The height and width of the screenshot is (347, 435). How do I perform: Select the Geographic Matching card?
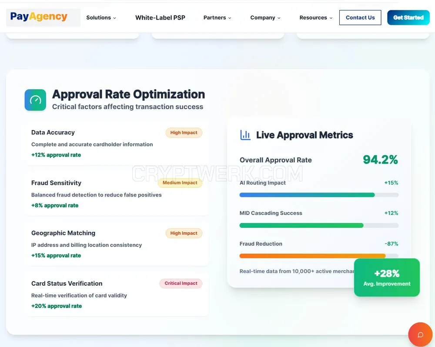pyautogui.click(x=117, y=244)
